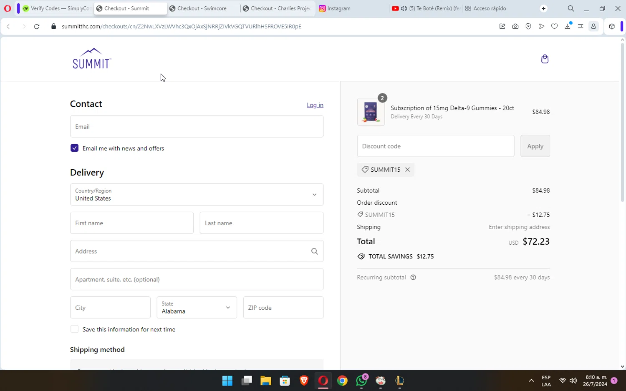
Task: Click the Opera menu logo
Action: [8, 8]
